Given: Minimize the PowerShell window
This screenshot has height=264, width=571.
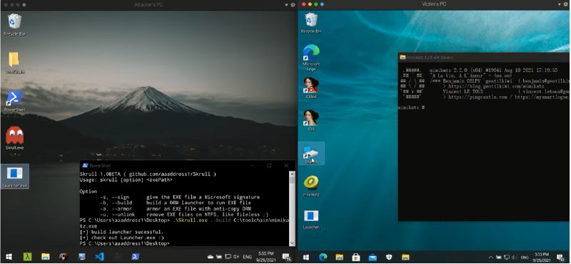Looking at the screenshot, I should point(253,166).
